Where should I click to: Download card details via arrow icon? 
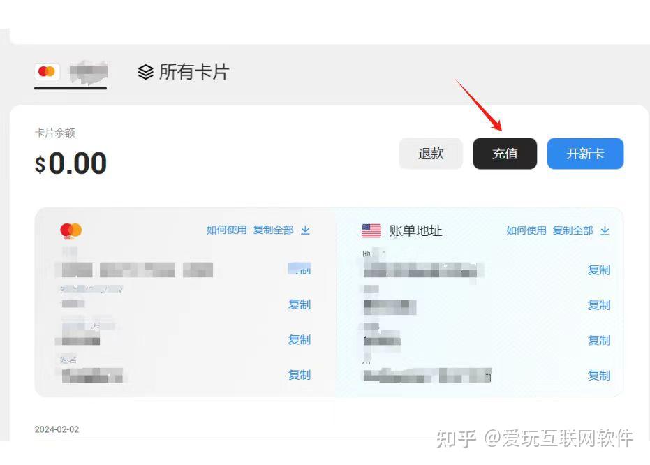coord(306,230)
